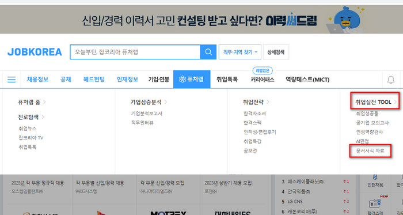The image size is (403, 215).
Task: Open the 합격자소서 link
Action: (254, 114)
